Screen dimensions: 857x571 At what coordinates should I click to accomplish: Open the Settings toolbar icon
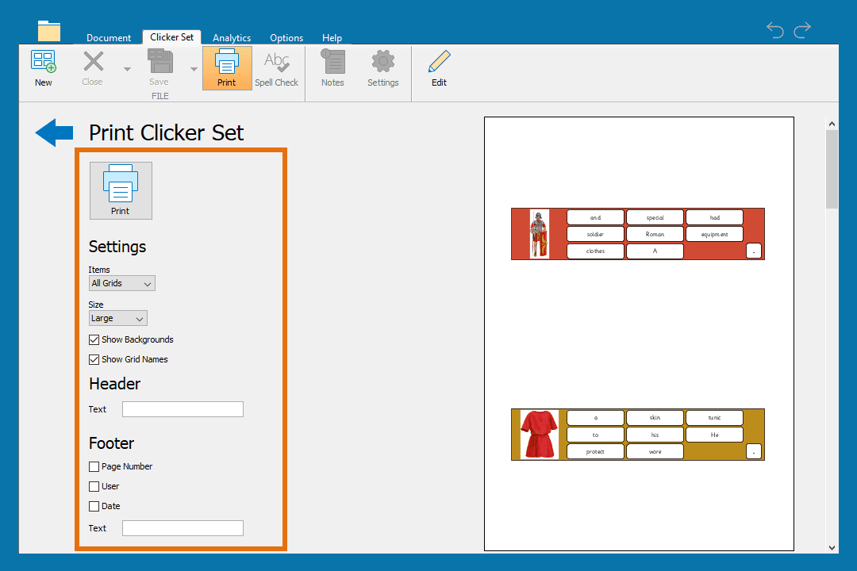point(382,67)
